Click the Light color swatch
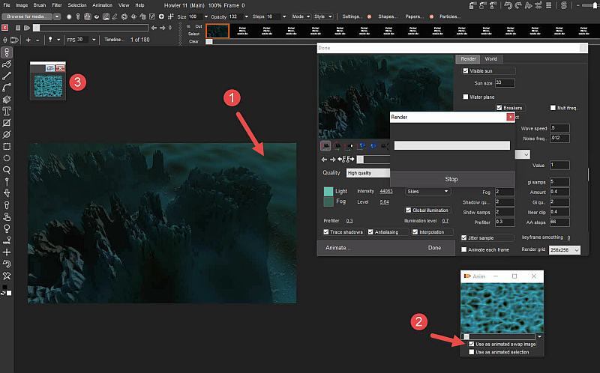 coord(328,191)
